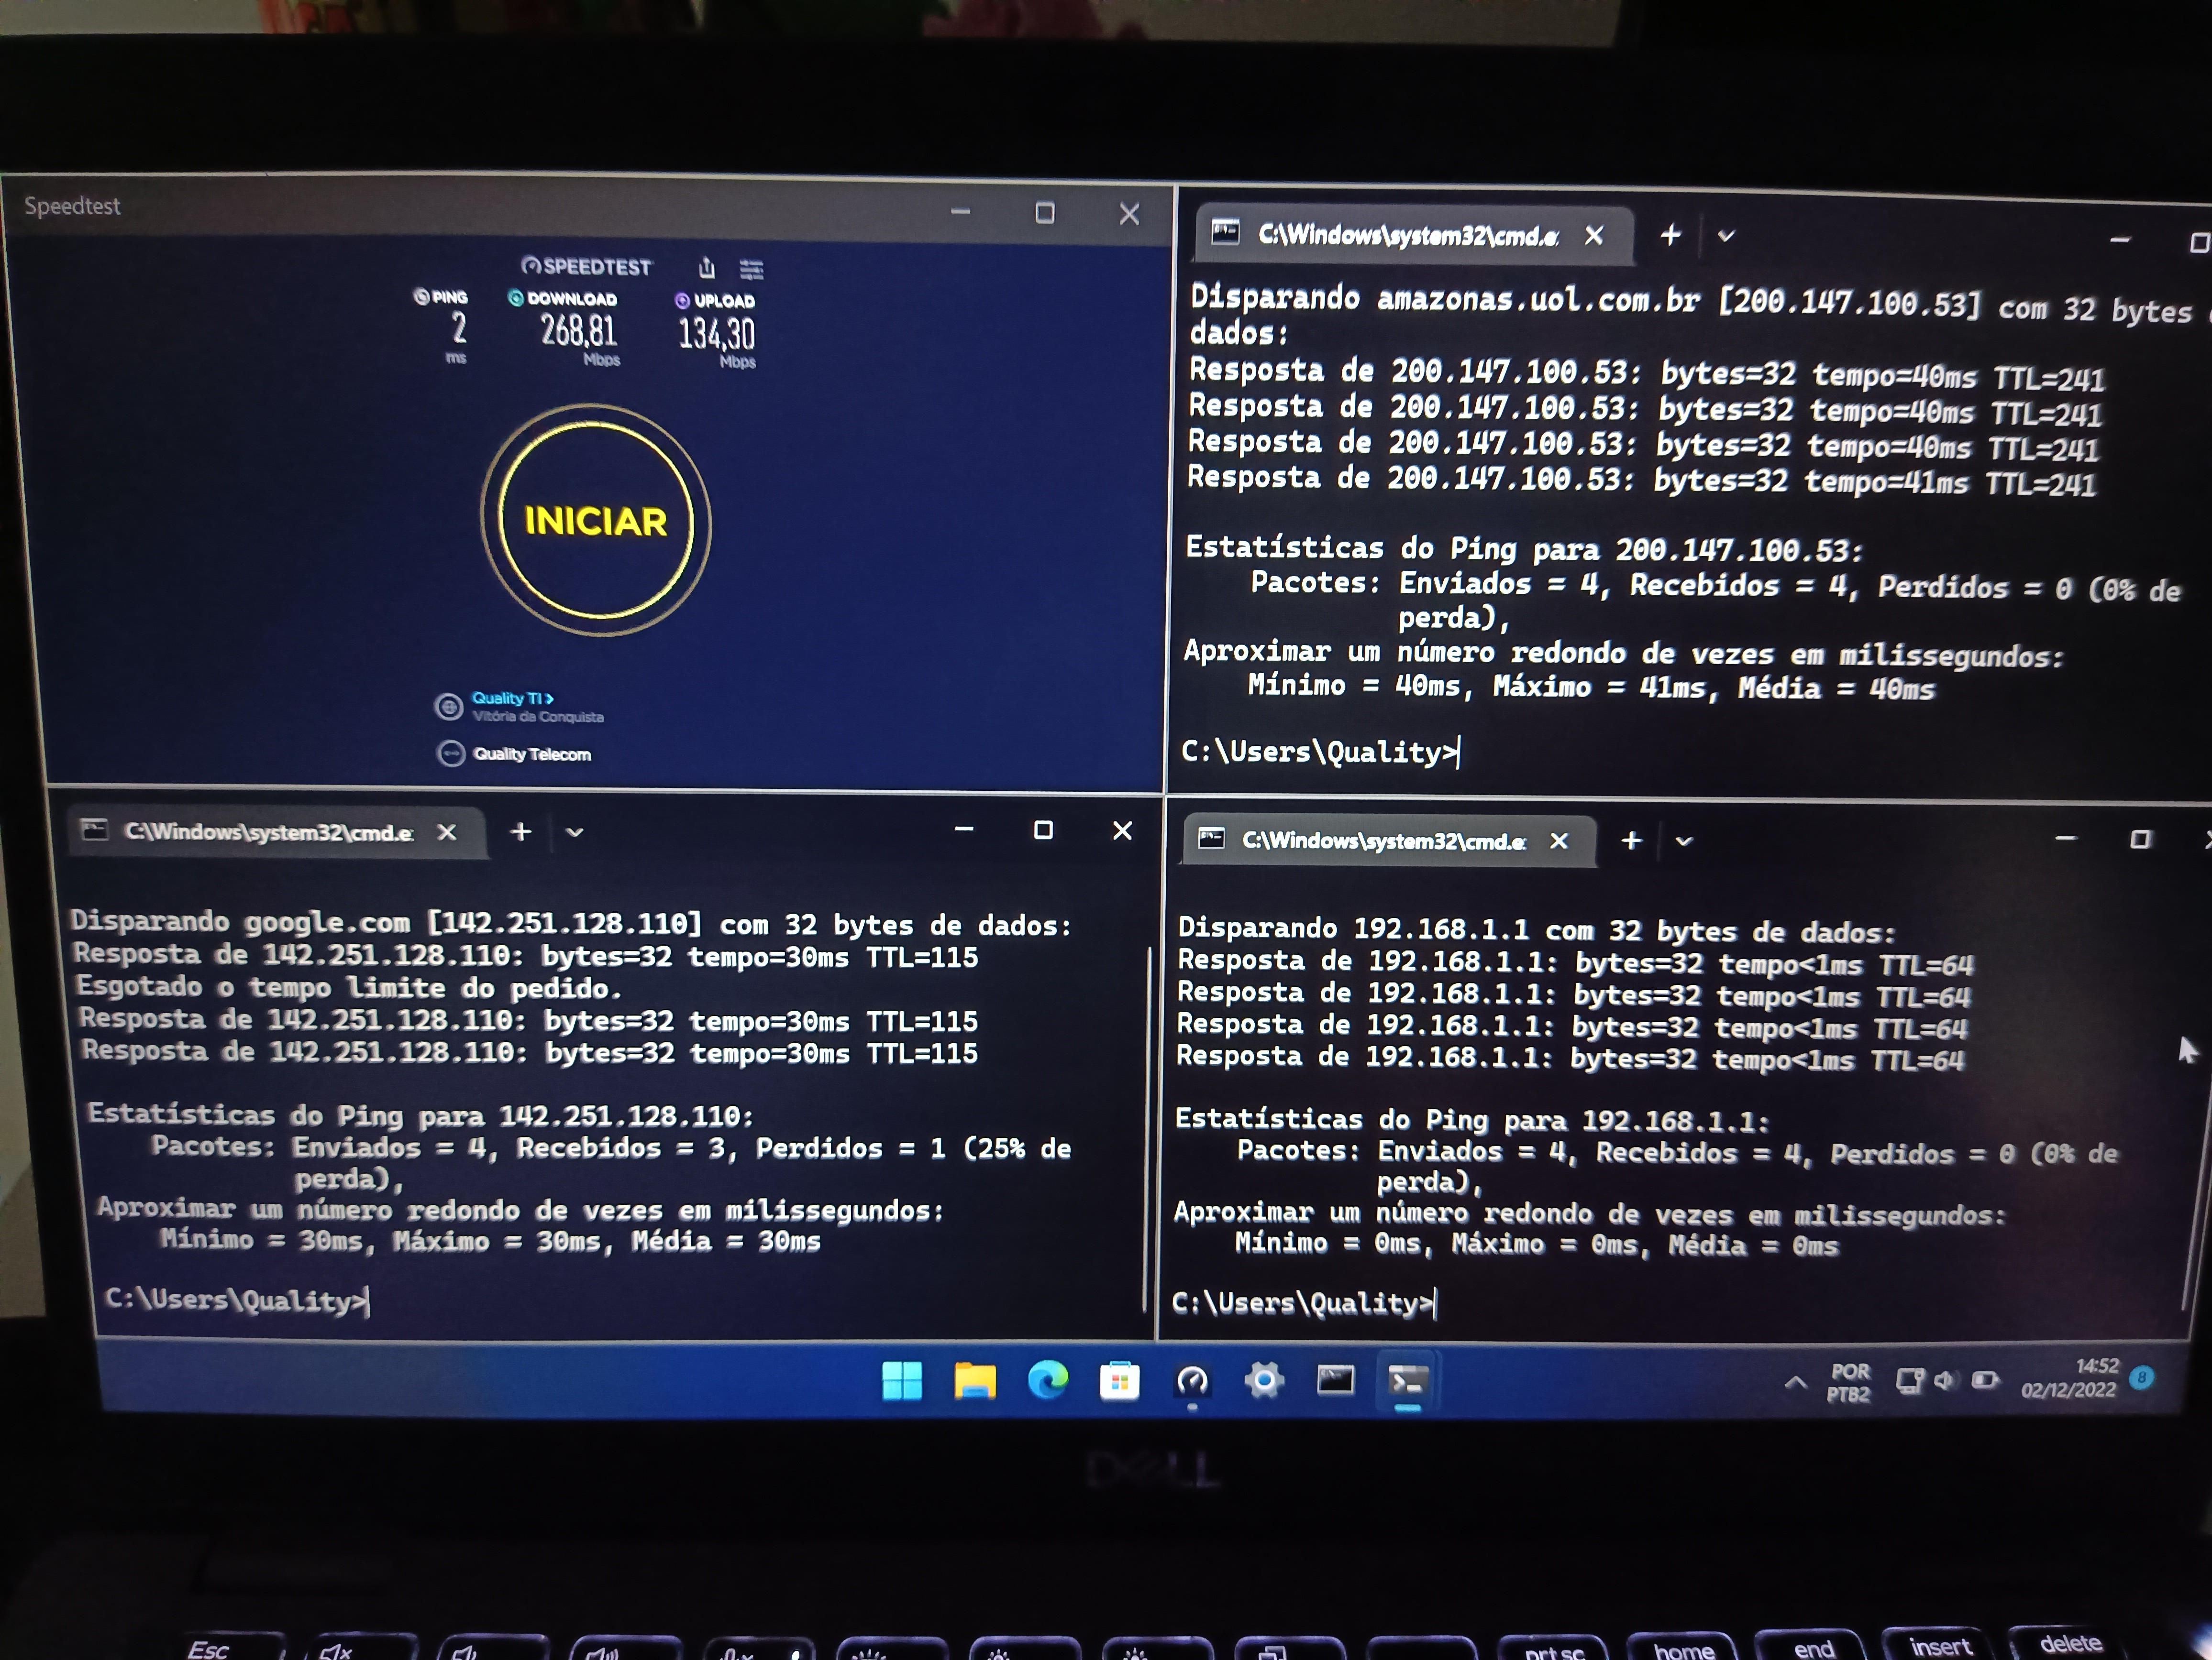
Task: Click the Speedtest share results icon
Action: coord(707,268)
